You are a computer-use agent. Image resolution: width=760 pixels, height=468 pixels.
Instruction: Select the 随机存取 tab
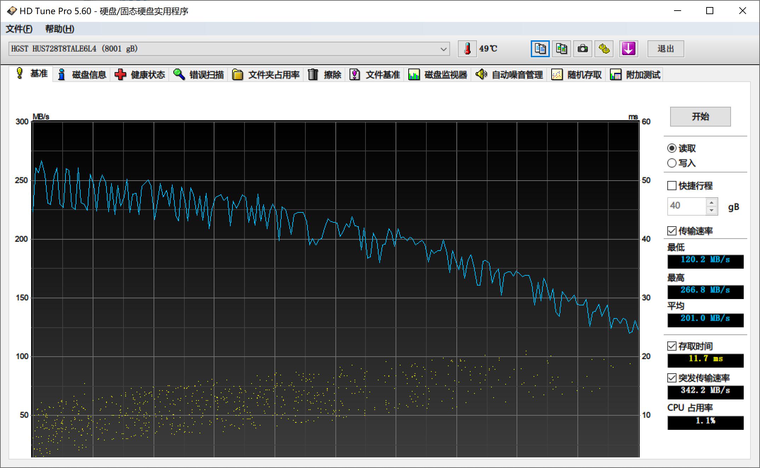click(577, 75)
